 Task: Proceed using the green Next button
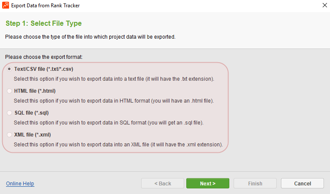click(208, 184)
